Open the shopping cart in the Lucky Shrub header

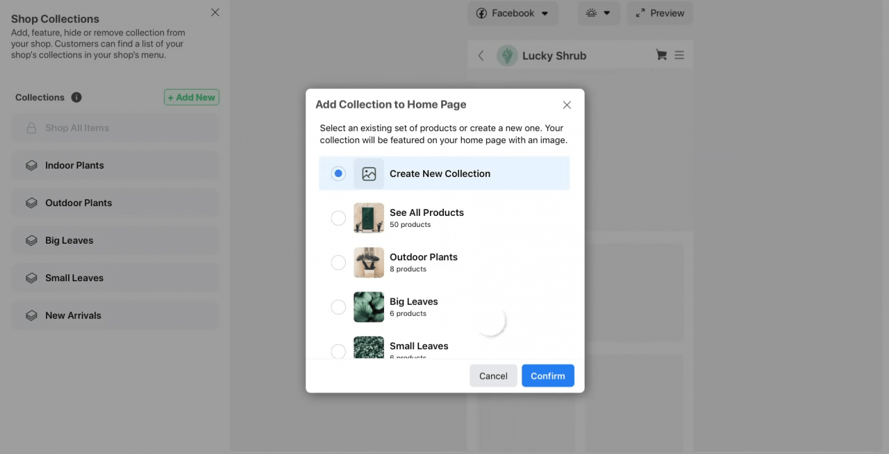click(x=661, y=55)
